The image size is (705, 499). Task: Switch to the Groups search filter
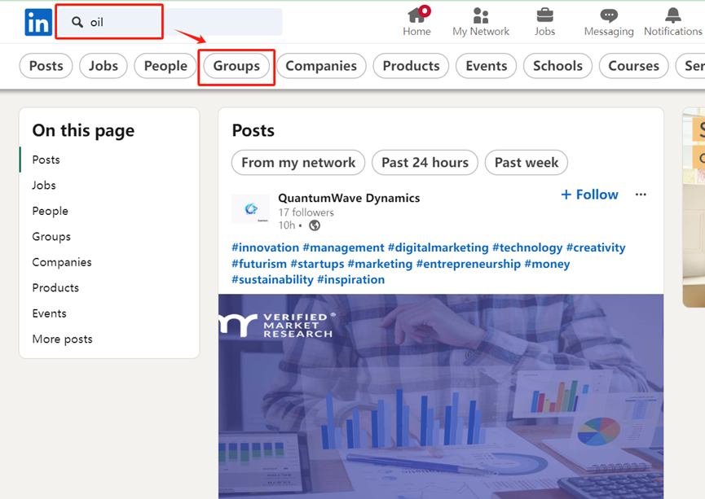[x=236, y=66]
